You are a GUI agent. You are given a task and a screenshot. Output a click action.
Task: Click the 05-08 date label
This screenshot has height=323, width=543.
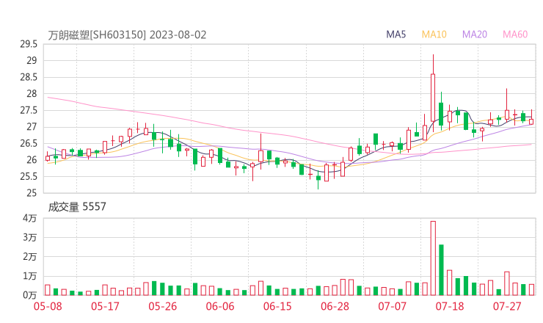[x=48, y=306]
